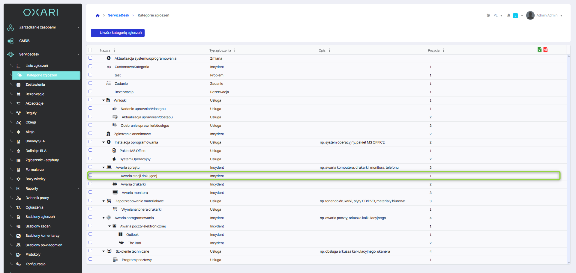This screenshot has height=273, width=576.
Task: Follow the ServiceDesk breadcrumb link
Action: point(118,15)
